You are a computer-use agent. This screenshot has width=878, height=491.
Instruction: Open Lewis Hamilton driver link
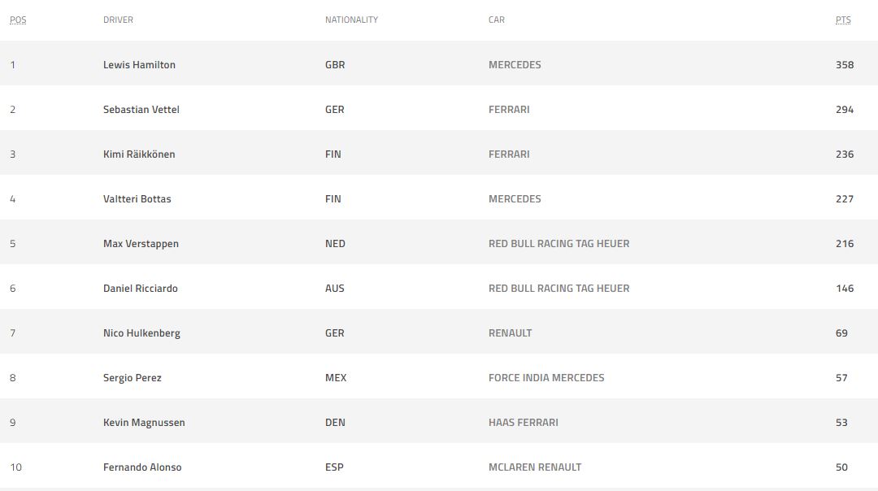[x=139, y=65]
